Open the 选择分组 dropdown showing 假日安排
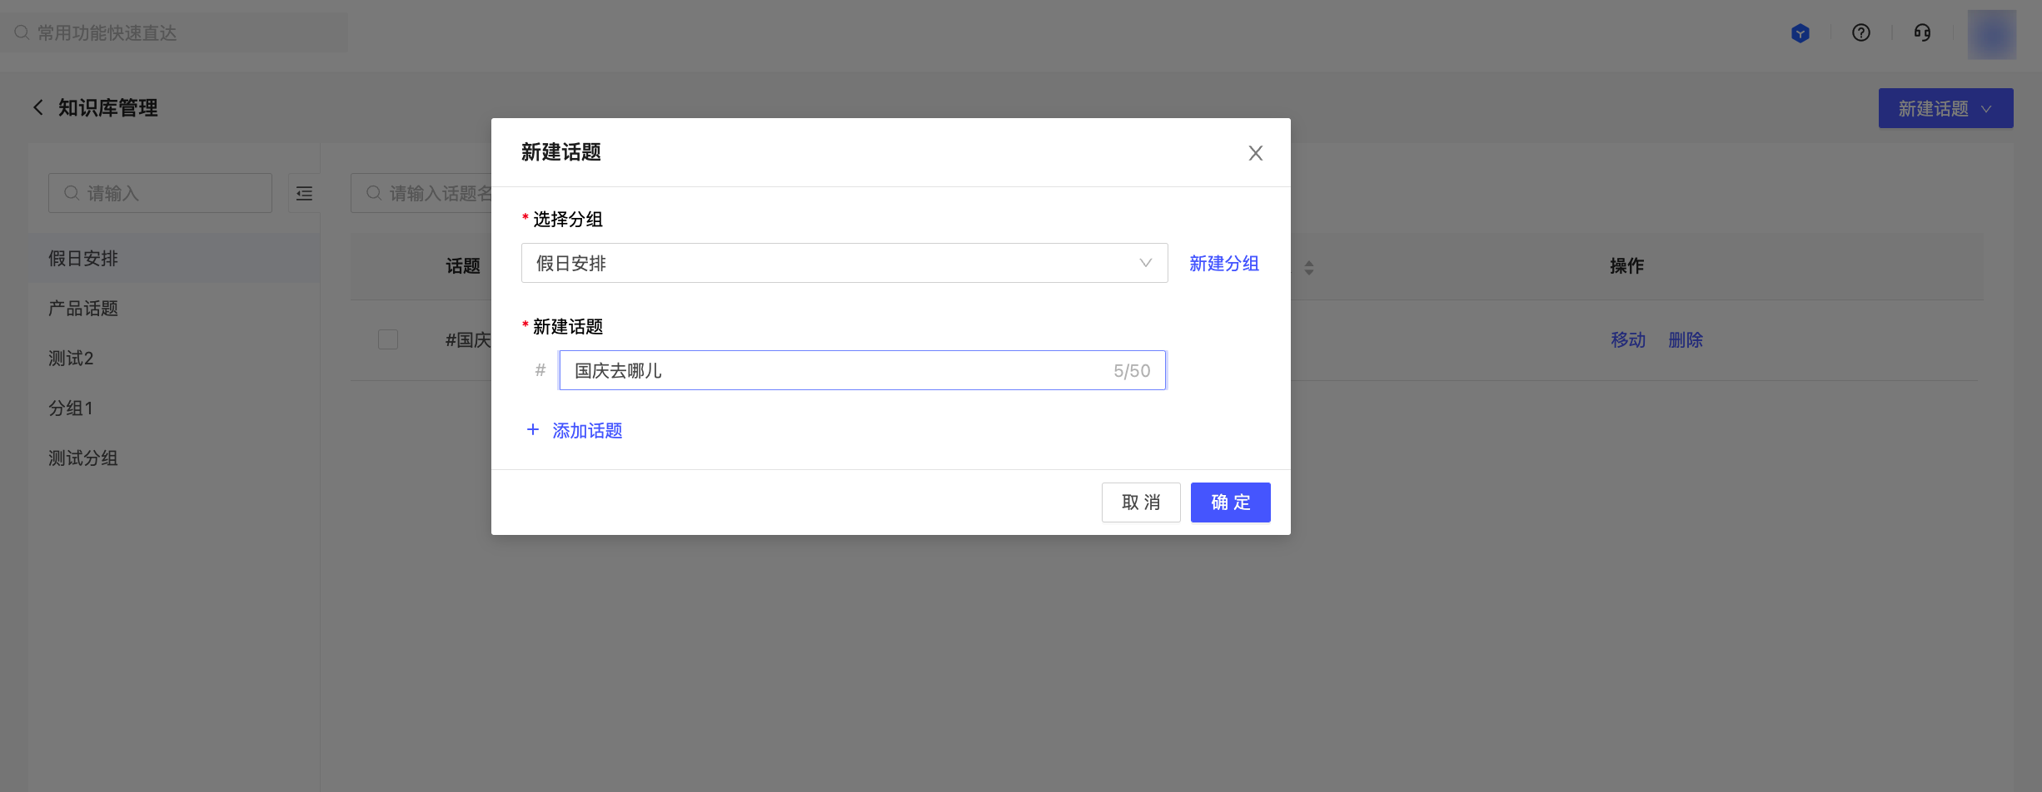 coord(844,263)
